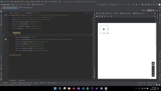Click the vertical expand arrows icon
This screenshot has width=161, height=91.
click(111, 16)
